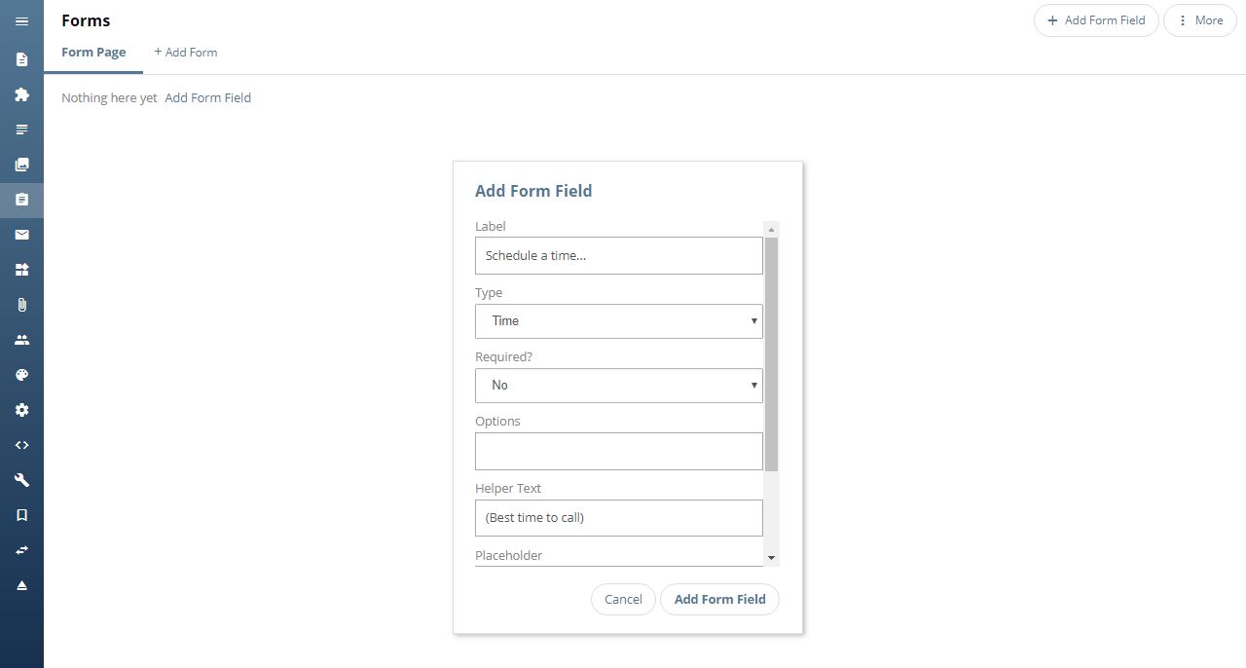Open the wrench tools icon in sidebar
The image size is (1246, 668).
pos(21,480)
